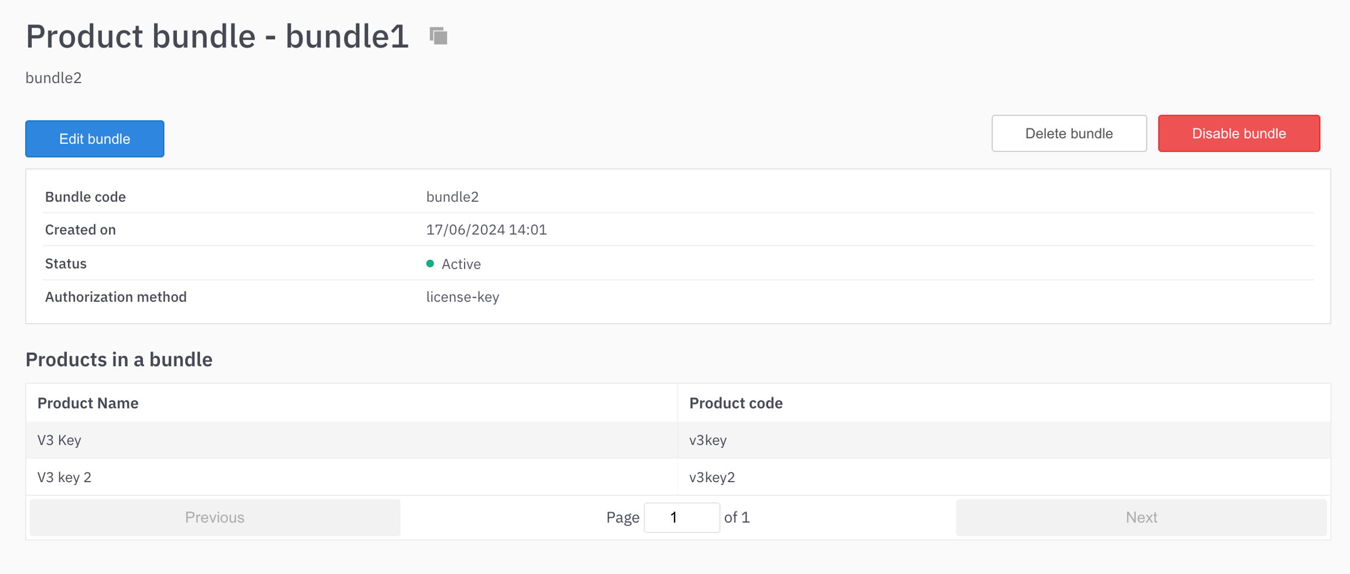1350x574 pixels.
Task: Go to the Next page of products
Action: (x=1141, y=517)
